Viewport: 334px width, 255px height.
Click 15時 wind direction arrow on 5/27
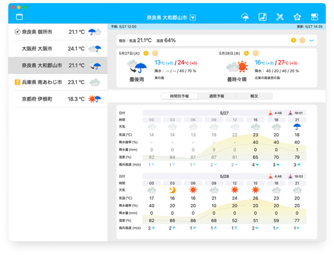click(257, 165)
